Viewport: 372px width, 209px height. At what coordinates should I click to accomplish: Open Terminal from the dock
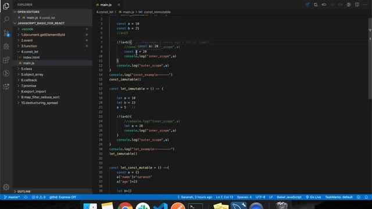pos(195,206)
